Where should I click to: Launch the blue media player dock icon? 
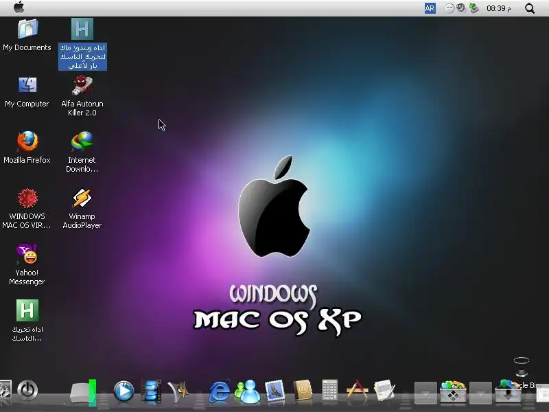pyautogui.click(x=124, y=391)
